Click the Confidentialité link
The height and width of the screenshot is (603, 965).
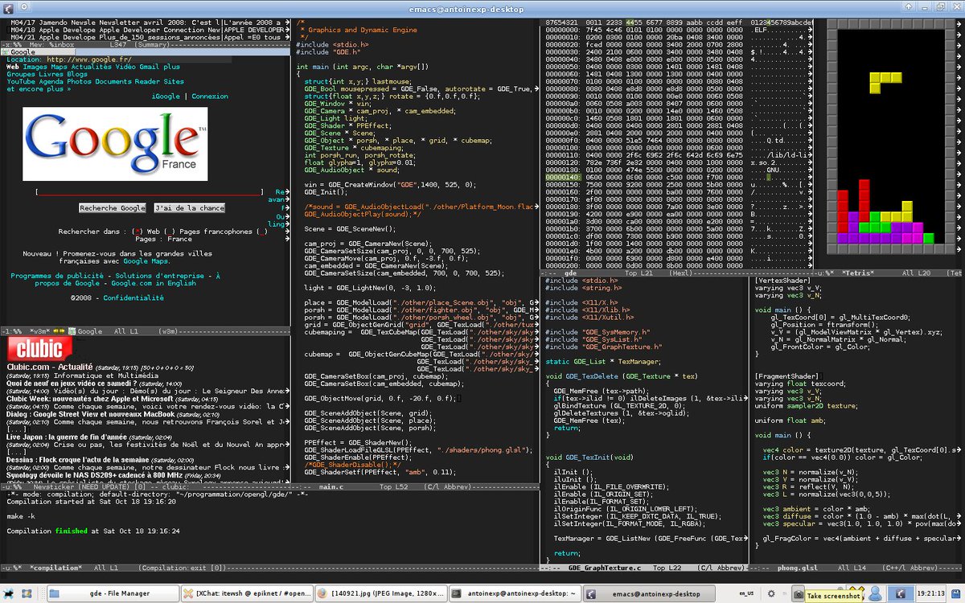pyautogui.click(x=133, y=297)
